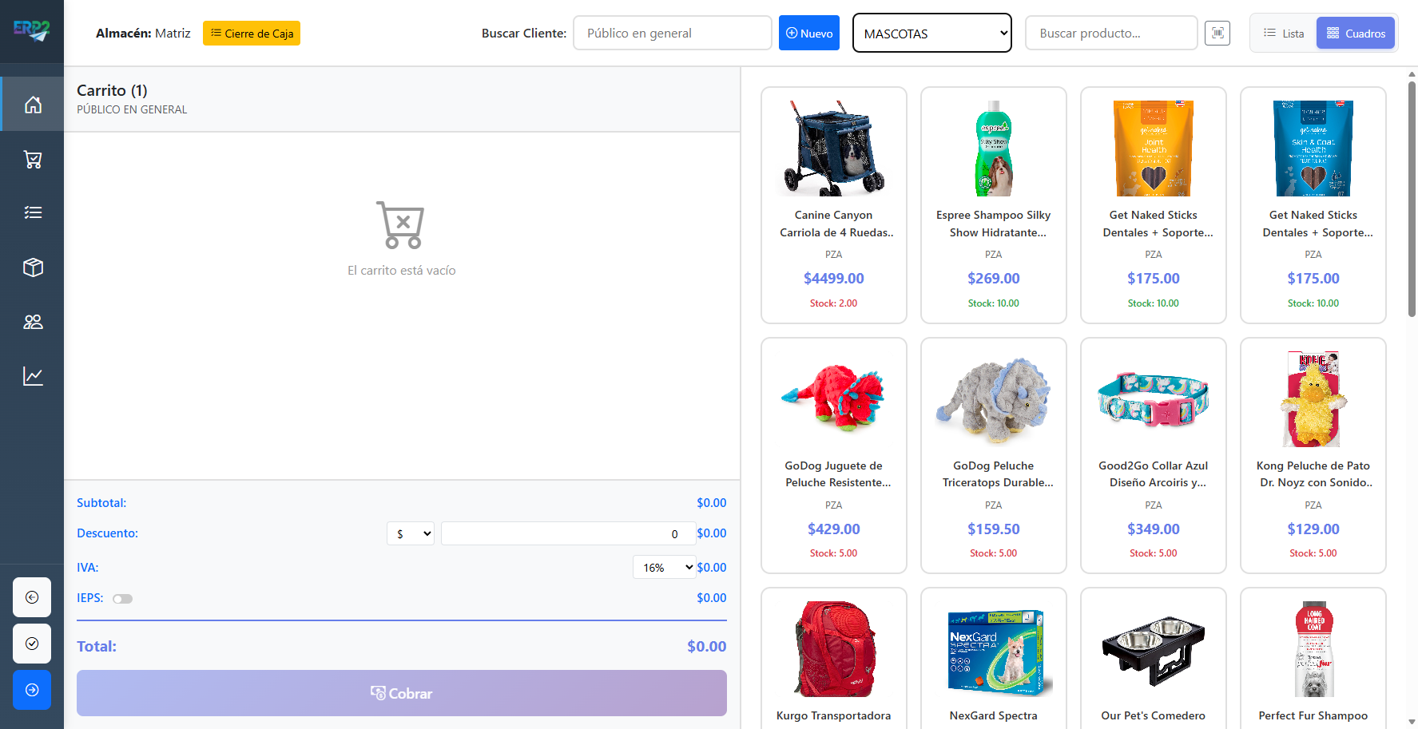The height and width of the screenshot is (729, 1418).
Task: Click the product list vertical scrollbar
Action: click(1412, 200)
